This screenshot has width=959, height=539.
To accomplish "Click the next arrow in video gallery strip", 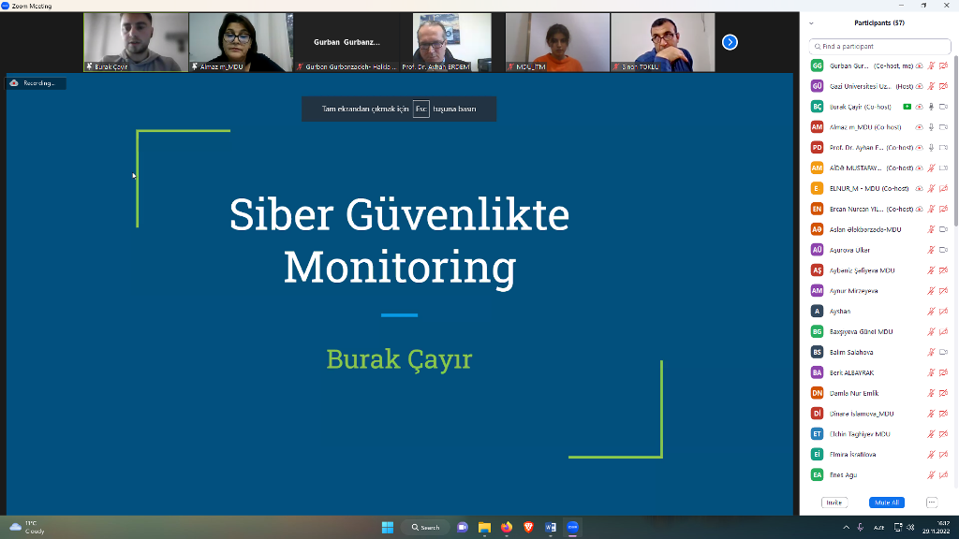I will coord(730,42).
